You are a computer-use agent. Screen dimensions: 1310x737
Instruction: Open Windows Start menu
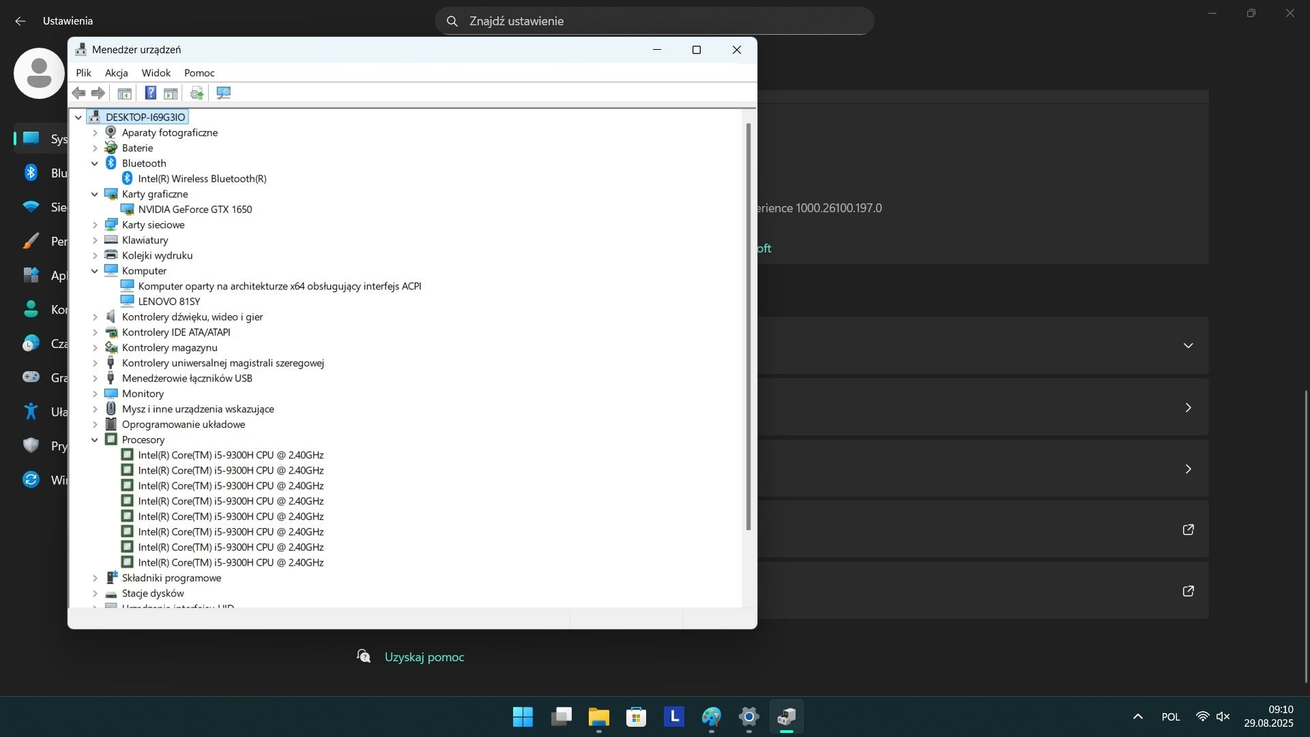[x=523, y=717]
